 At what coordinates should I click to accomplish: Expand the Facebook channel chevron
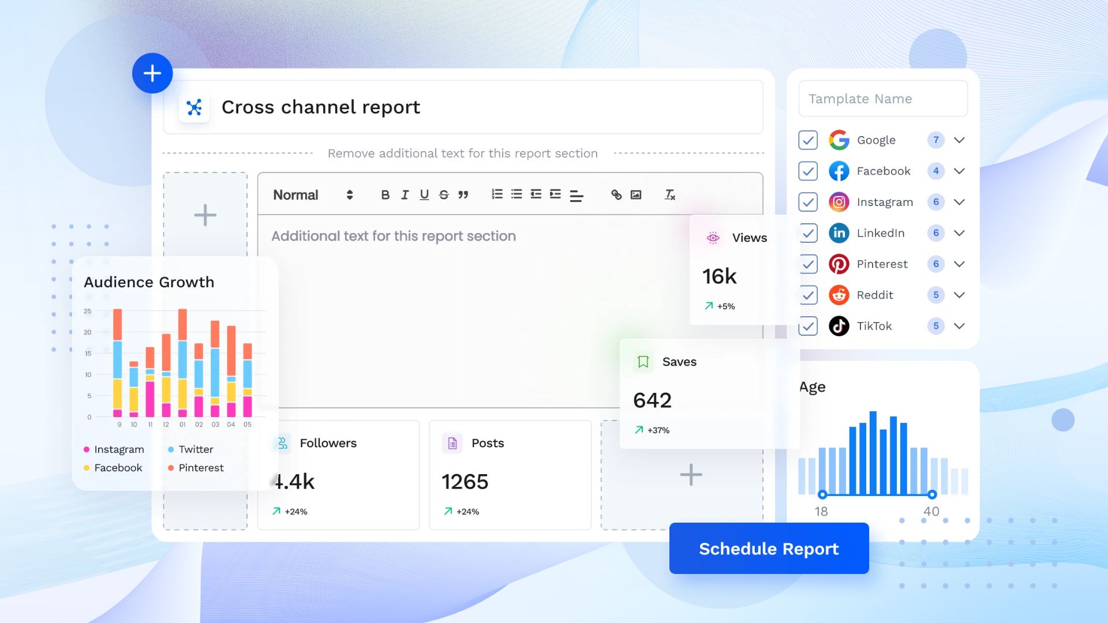click(959, 171)
